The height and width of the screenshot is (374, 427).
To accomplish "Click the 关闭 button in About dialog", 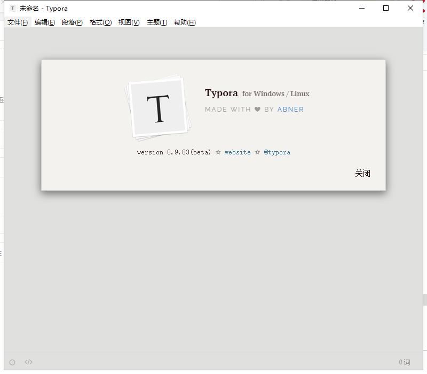I will pyautogui.click(x=362, y=173).
